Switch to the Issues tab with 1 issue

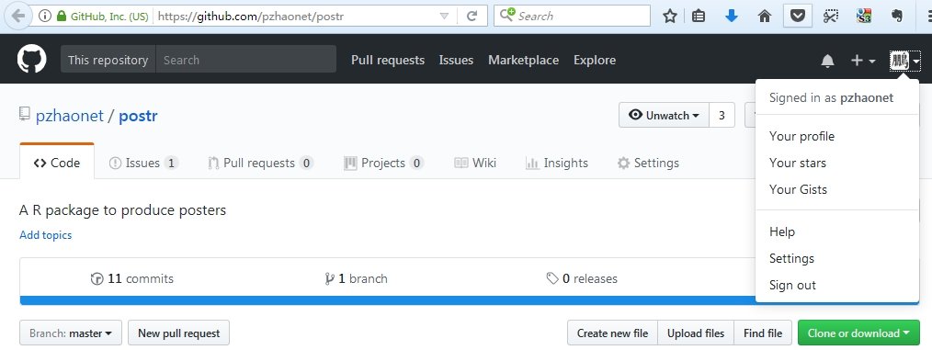click(x=143, y=163)
